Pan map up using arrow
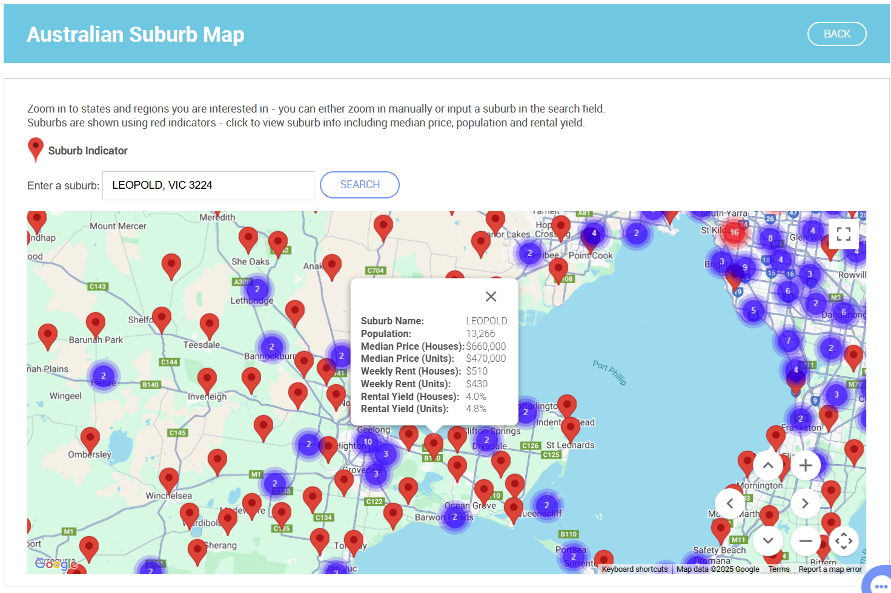This screenshot has width=891, height=593. [x=767, y=465]
